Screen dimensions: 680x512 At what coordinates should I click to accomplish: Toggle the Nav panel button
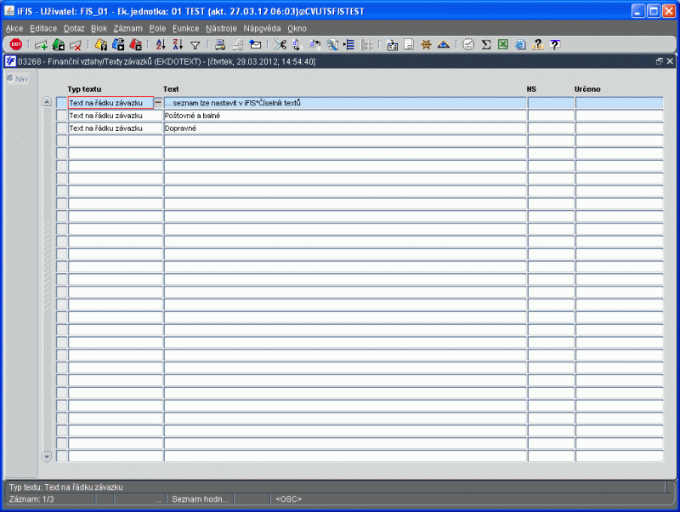pos(18,79)
